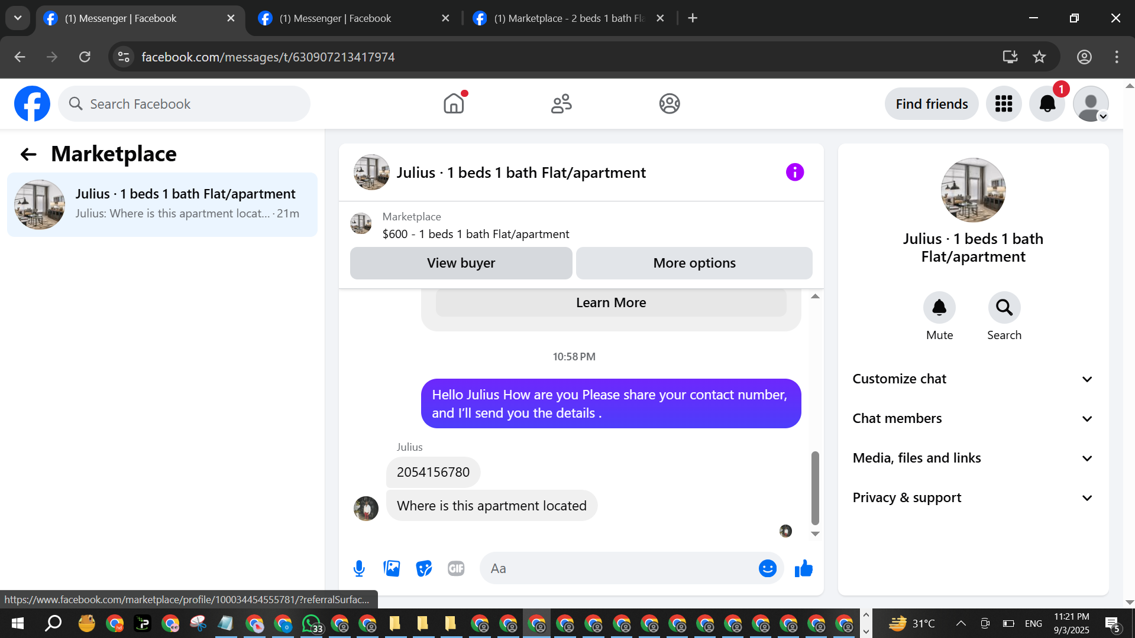Click the message '2054156780'
The width and height of the screenshot is (1135, 638).
pyautogui.click(x=433, y=473)
